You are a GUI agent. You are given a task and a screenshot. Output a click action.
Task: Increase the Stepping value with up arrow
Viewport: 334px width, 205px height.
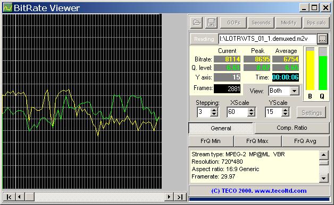(214, 110)
